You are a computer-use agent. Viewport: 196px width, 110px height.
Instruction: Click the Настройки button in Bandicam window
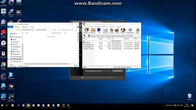point(118,71)
